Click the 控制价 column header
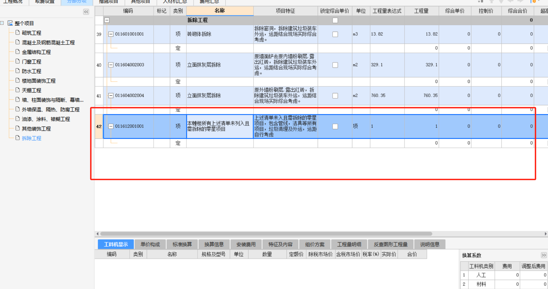548x289 pixels. coord(486,11)
